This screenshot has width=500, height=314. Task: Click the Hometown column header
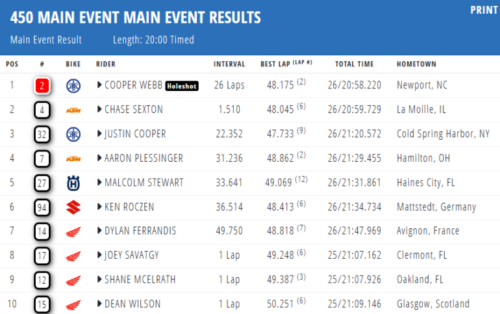click(x=416, y=64)
